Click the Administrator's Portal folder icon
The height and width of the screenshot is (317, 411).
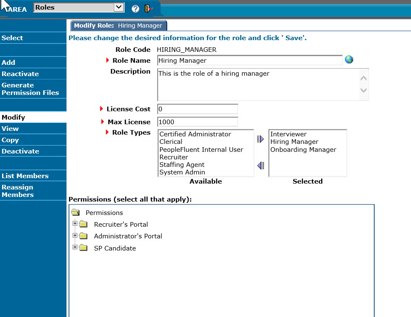pyautogui.click(x=84, y=236)
